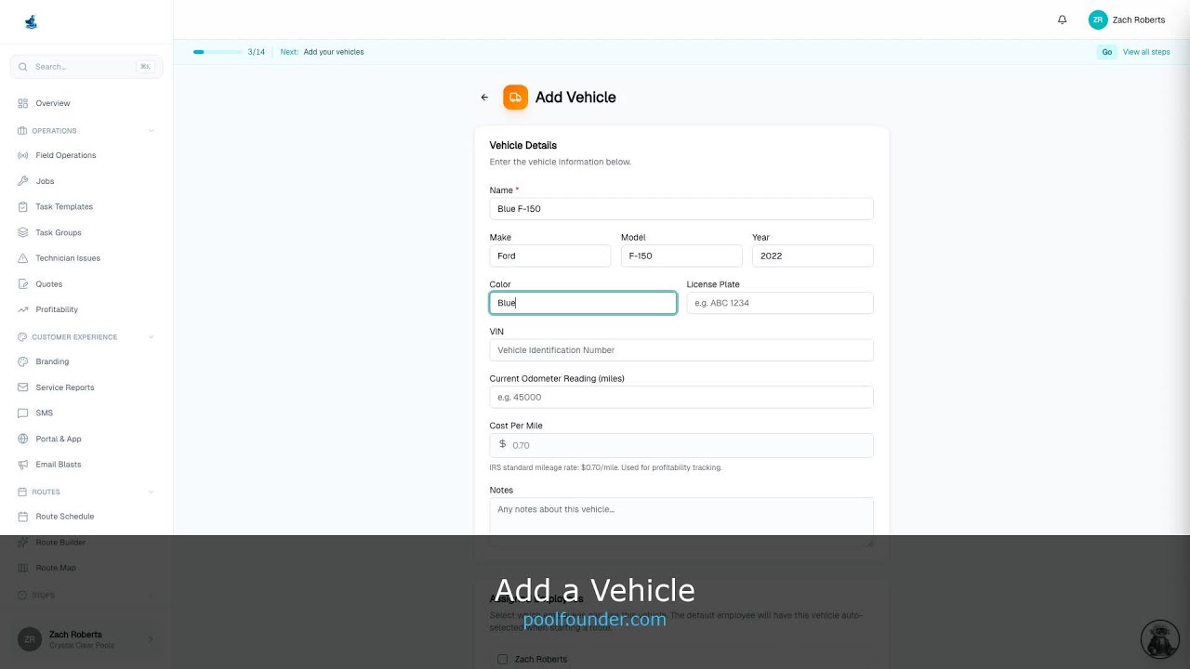Image resolution: width=1190 pixels, height=669 pixels.
Task: Click the Email Blasts megaphone icon
Action: (23, 465)
